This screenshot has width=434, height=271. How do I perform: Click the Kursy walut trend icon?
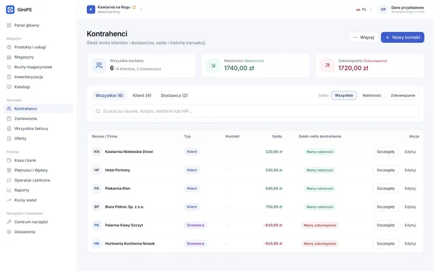[x=9, y=200]
